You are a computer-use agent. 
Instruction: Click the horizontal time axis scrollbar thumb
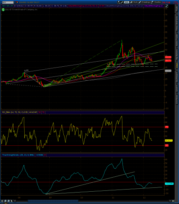(53, 201)
